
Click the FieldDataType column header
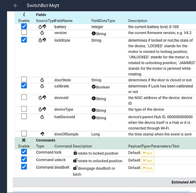click(103, 21)
